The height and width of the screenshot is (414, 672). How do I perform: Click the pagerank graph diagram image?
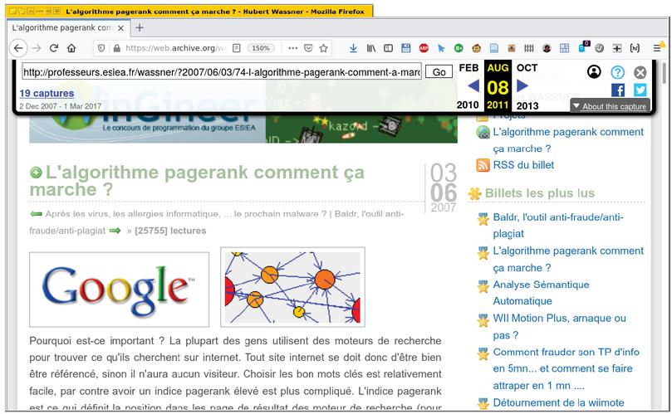pos(292,287)
